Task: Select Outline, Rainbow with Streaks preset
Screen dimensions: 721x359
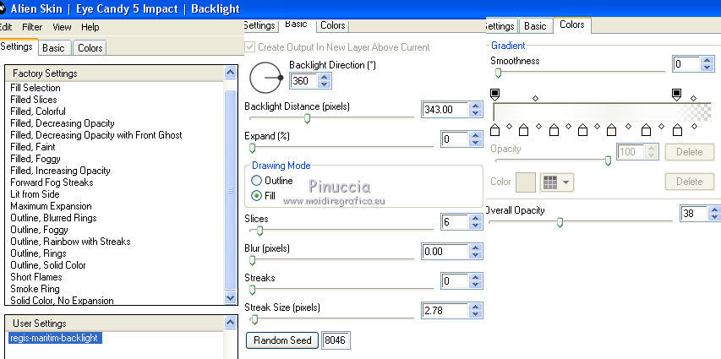Action: (x=70, y=242)
